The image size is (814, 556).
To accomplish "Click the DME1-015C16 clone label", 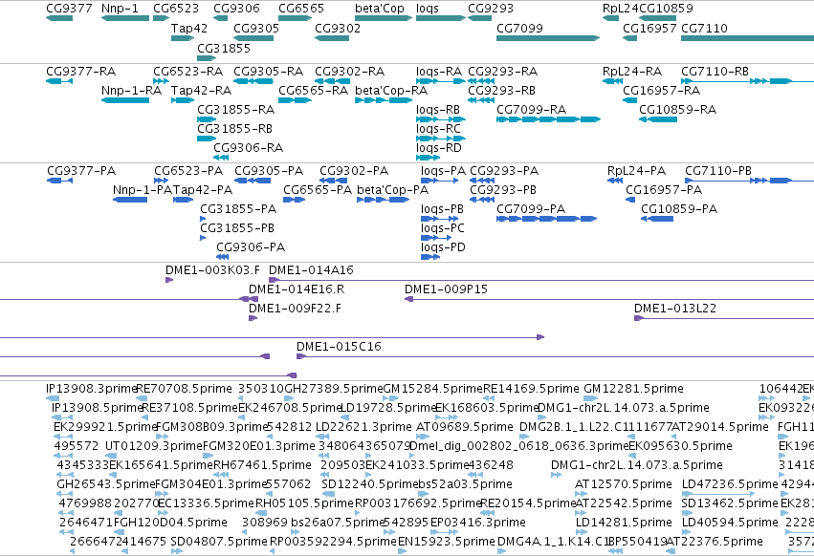I will tap(339, 347).
